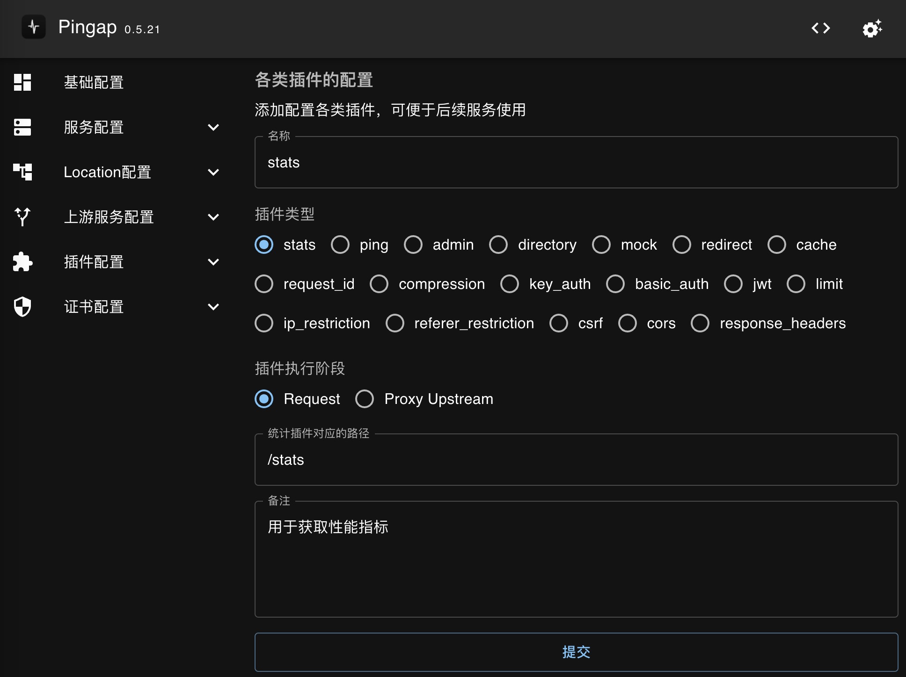Viewport: 906px width, 677px height.
Task: Focus the 备注 remarks text area
Action: 576,559
